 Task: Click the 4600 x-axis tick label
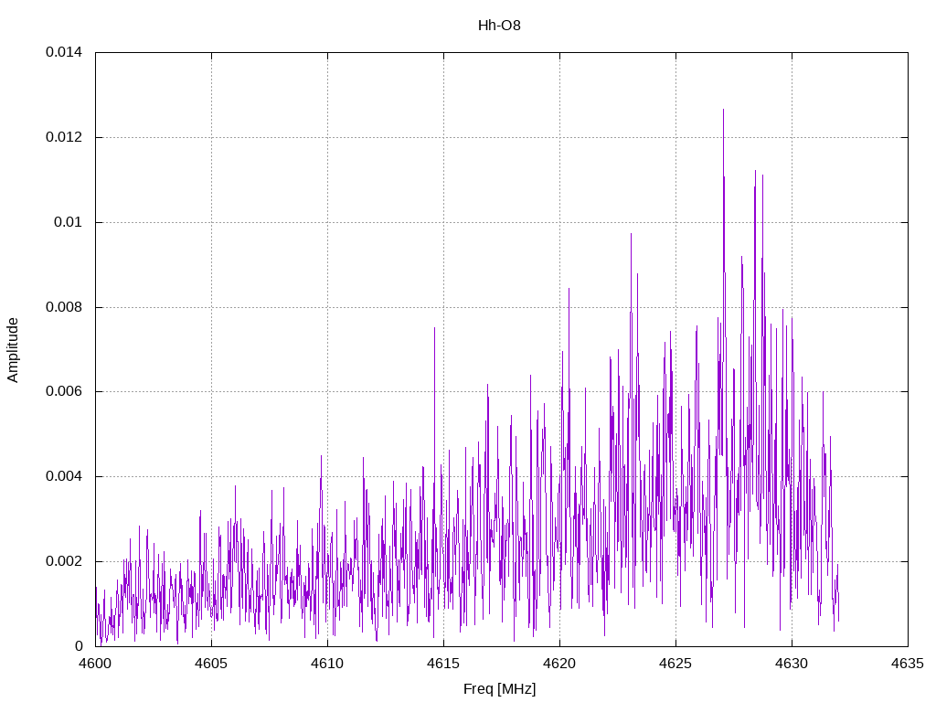[x=95, y=664]
